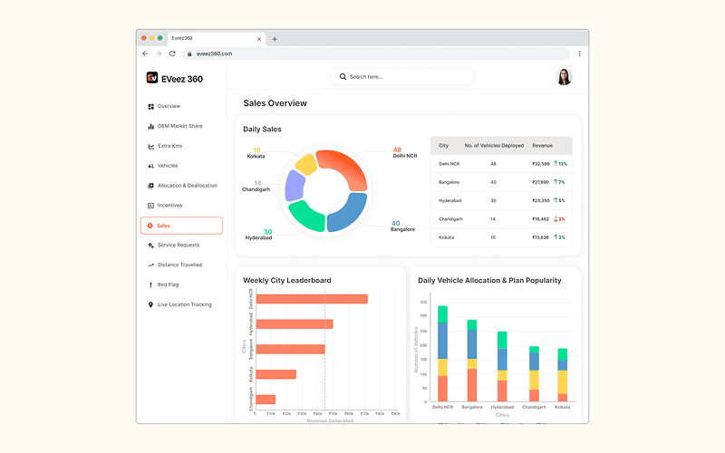Click the browser forward arrow

pos(159,53)
